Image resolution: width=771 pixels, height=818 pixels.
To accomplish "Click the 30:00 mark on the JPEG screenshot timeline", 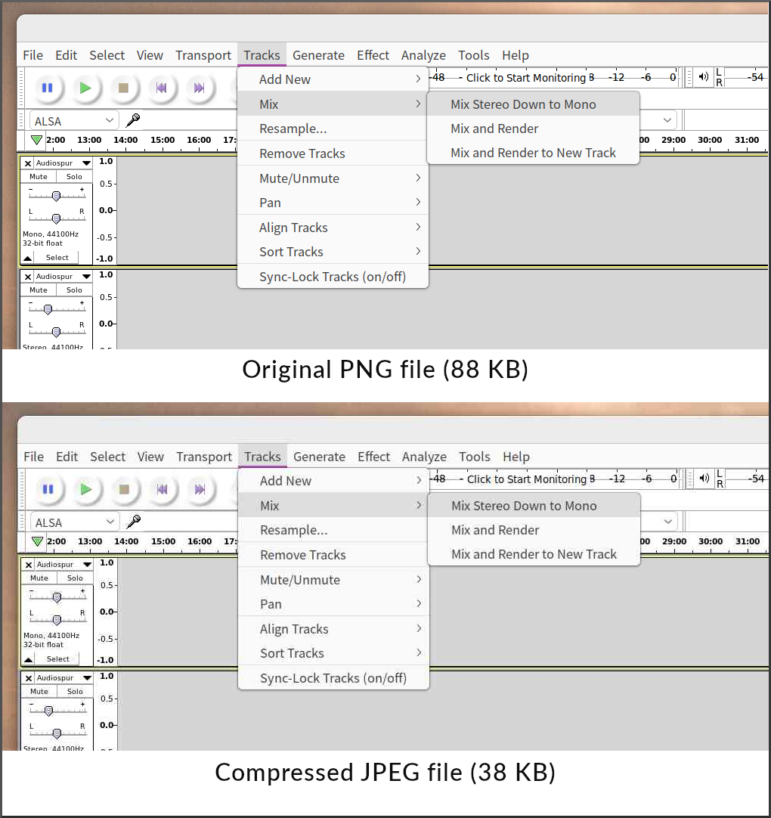I will click(x=711, y=541).
